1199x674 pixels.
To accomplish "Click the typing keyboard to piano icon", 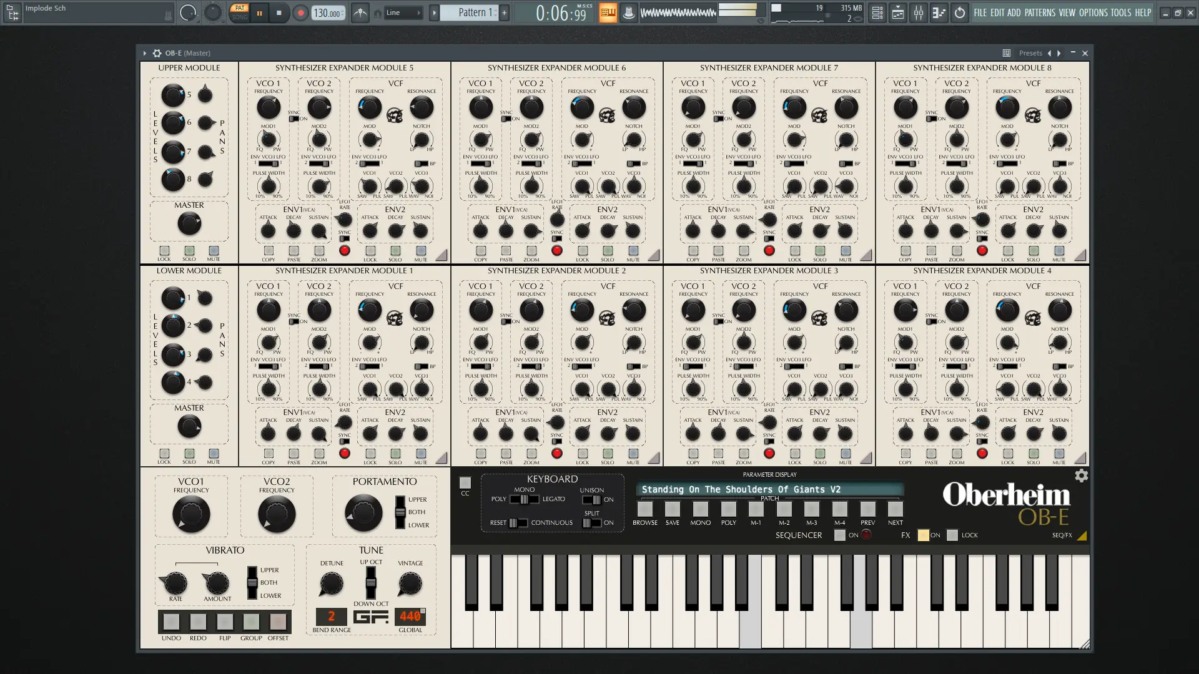I will (607, 12).
